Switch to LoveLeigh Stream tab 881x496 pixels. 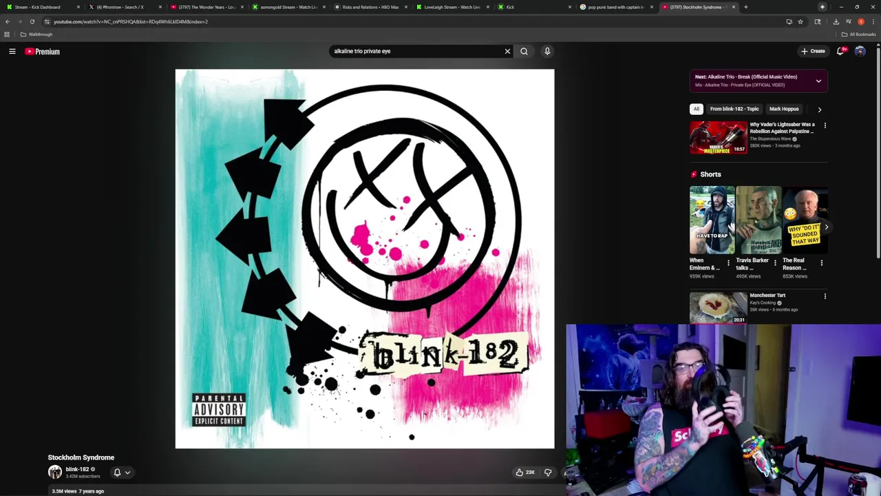tap(452, 7)
